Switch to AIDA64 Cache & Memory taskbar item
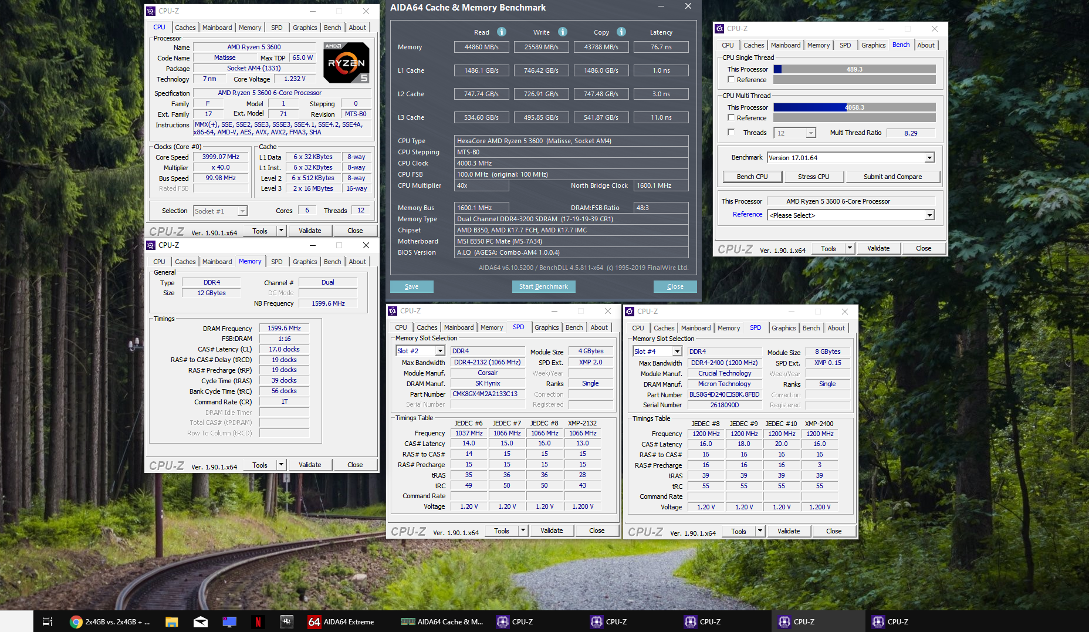The height and width of the screenshot is (632, 1089). (x=442, y=621)
